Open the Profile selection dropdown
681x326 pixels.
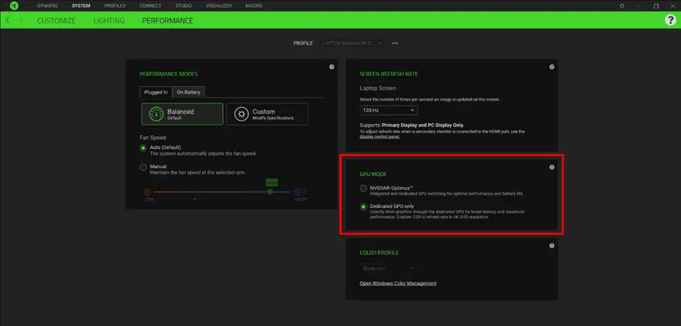[x=352, y=43]
